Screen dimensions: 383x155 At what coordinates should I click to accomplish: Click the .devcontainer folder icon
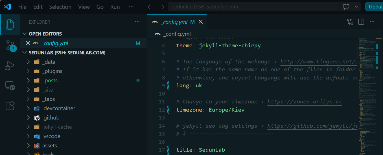click(36, 108)
